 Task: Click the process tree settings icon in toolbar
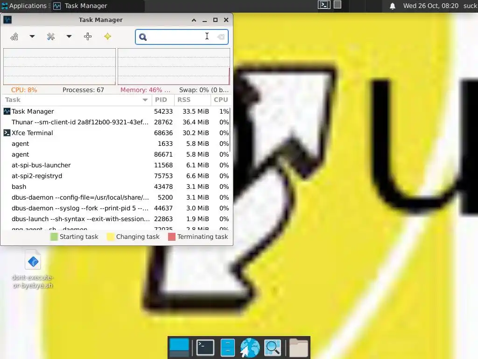pos(14,36)
